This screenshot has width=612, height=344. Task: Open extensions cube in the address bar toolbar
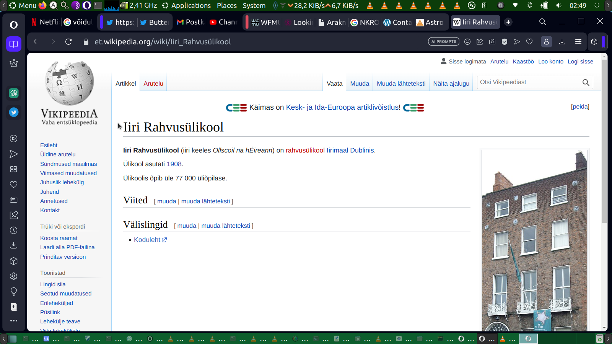click(594, 42)
